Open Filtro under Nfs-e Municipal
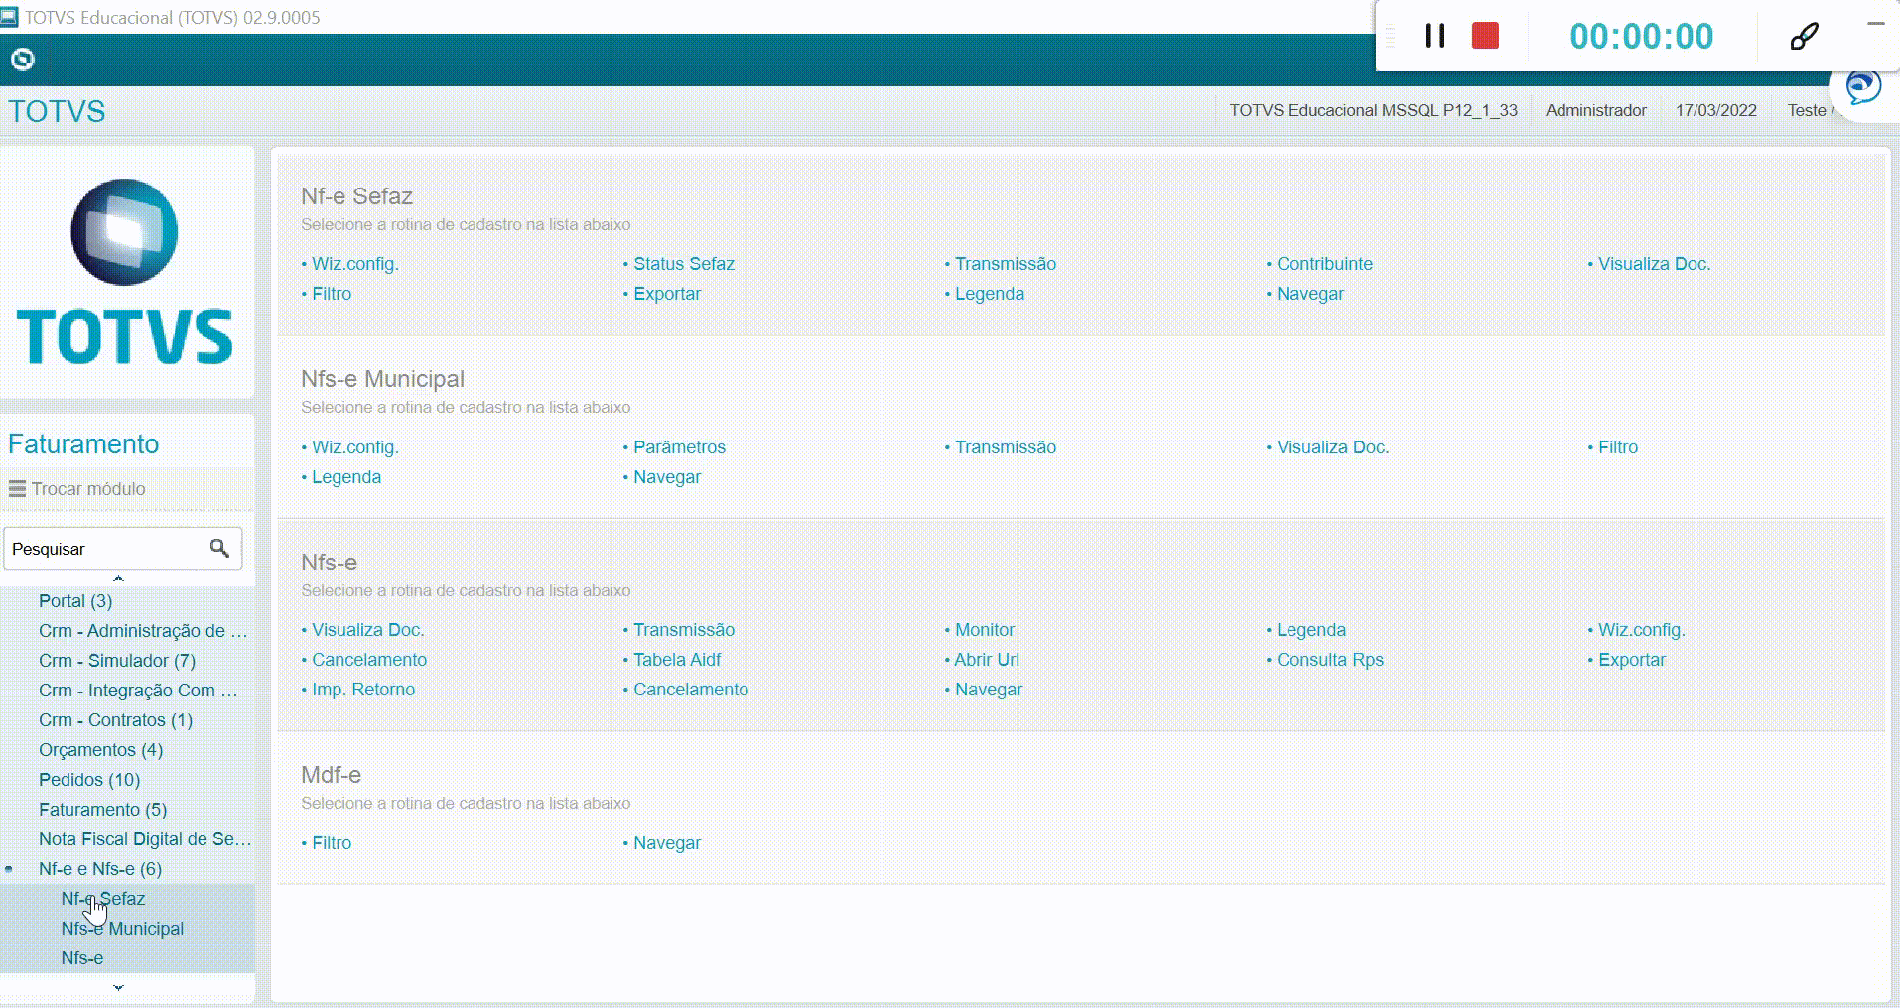 [1618, 447]
